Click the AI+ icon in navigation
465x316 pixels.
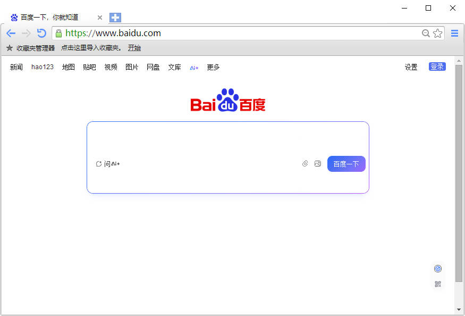(x=195, y=68)
